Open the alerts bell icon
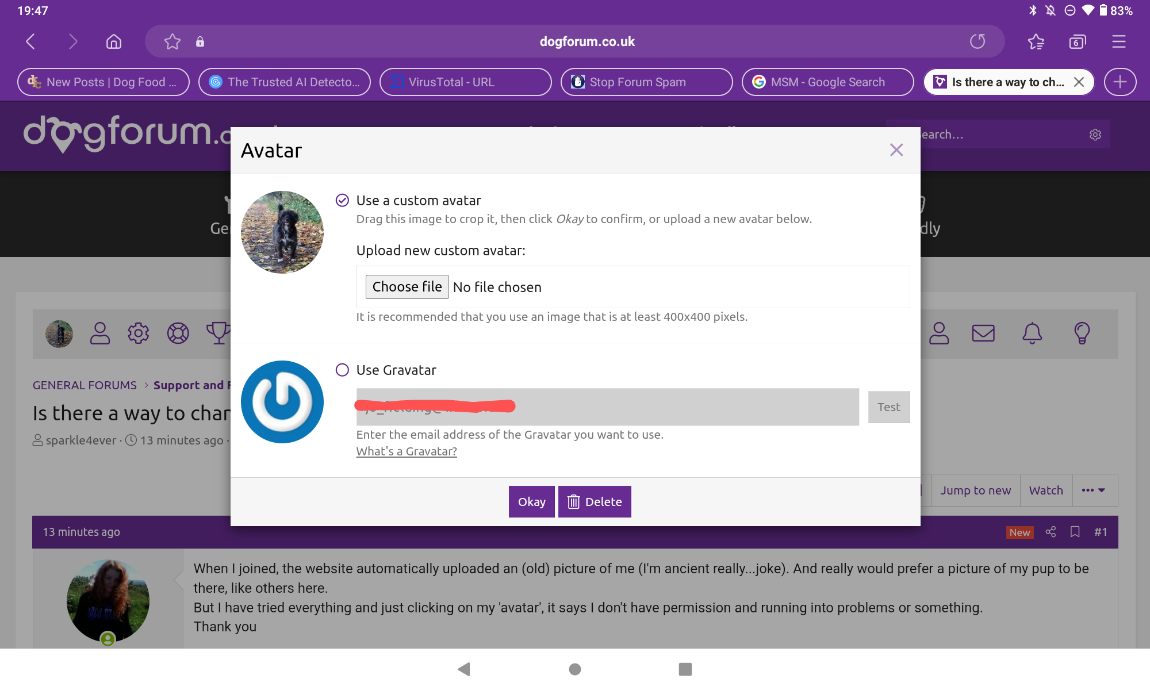The height and width of the screenshot is (690, 1150). point(1032,333)
